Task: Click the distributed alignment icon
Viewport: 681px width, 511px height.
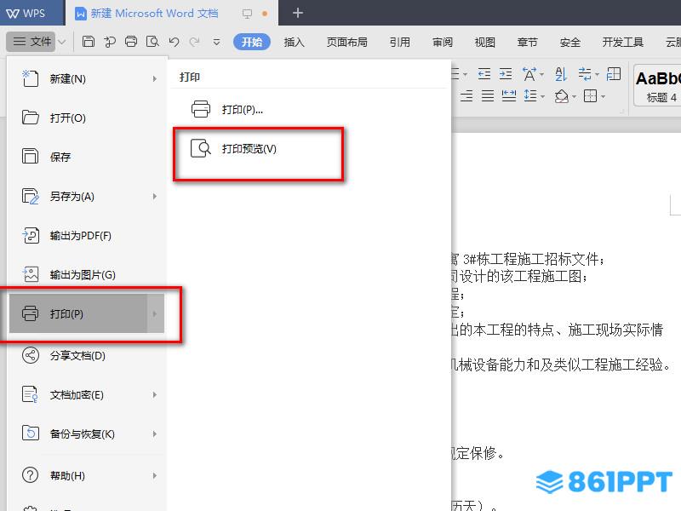Action: [508, 95]
